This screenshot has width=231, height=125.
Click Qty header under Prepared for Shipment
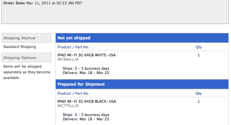[199, 93]
